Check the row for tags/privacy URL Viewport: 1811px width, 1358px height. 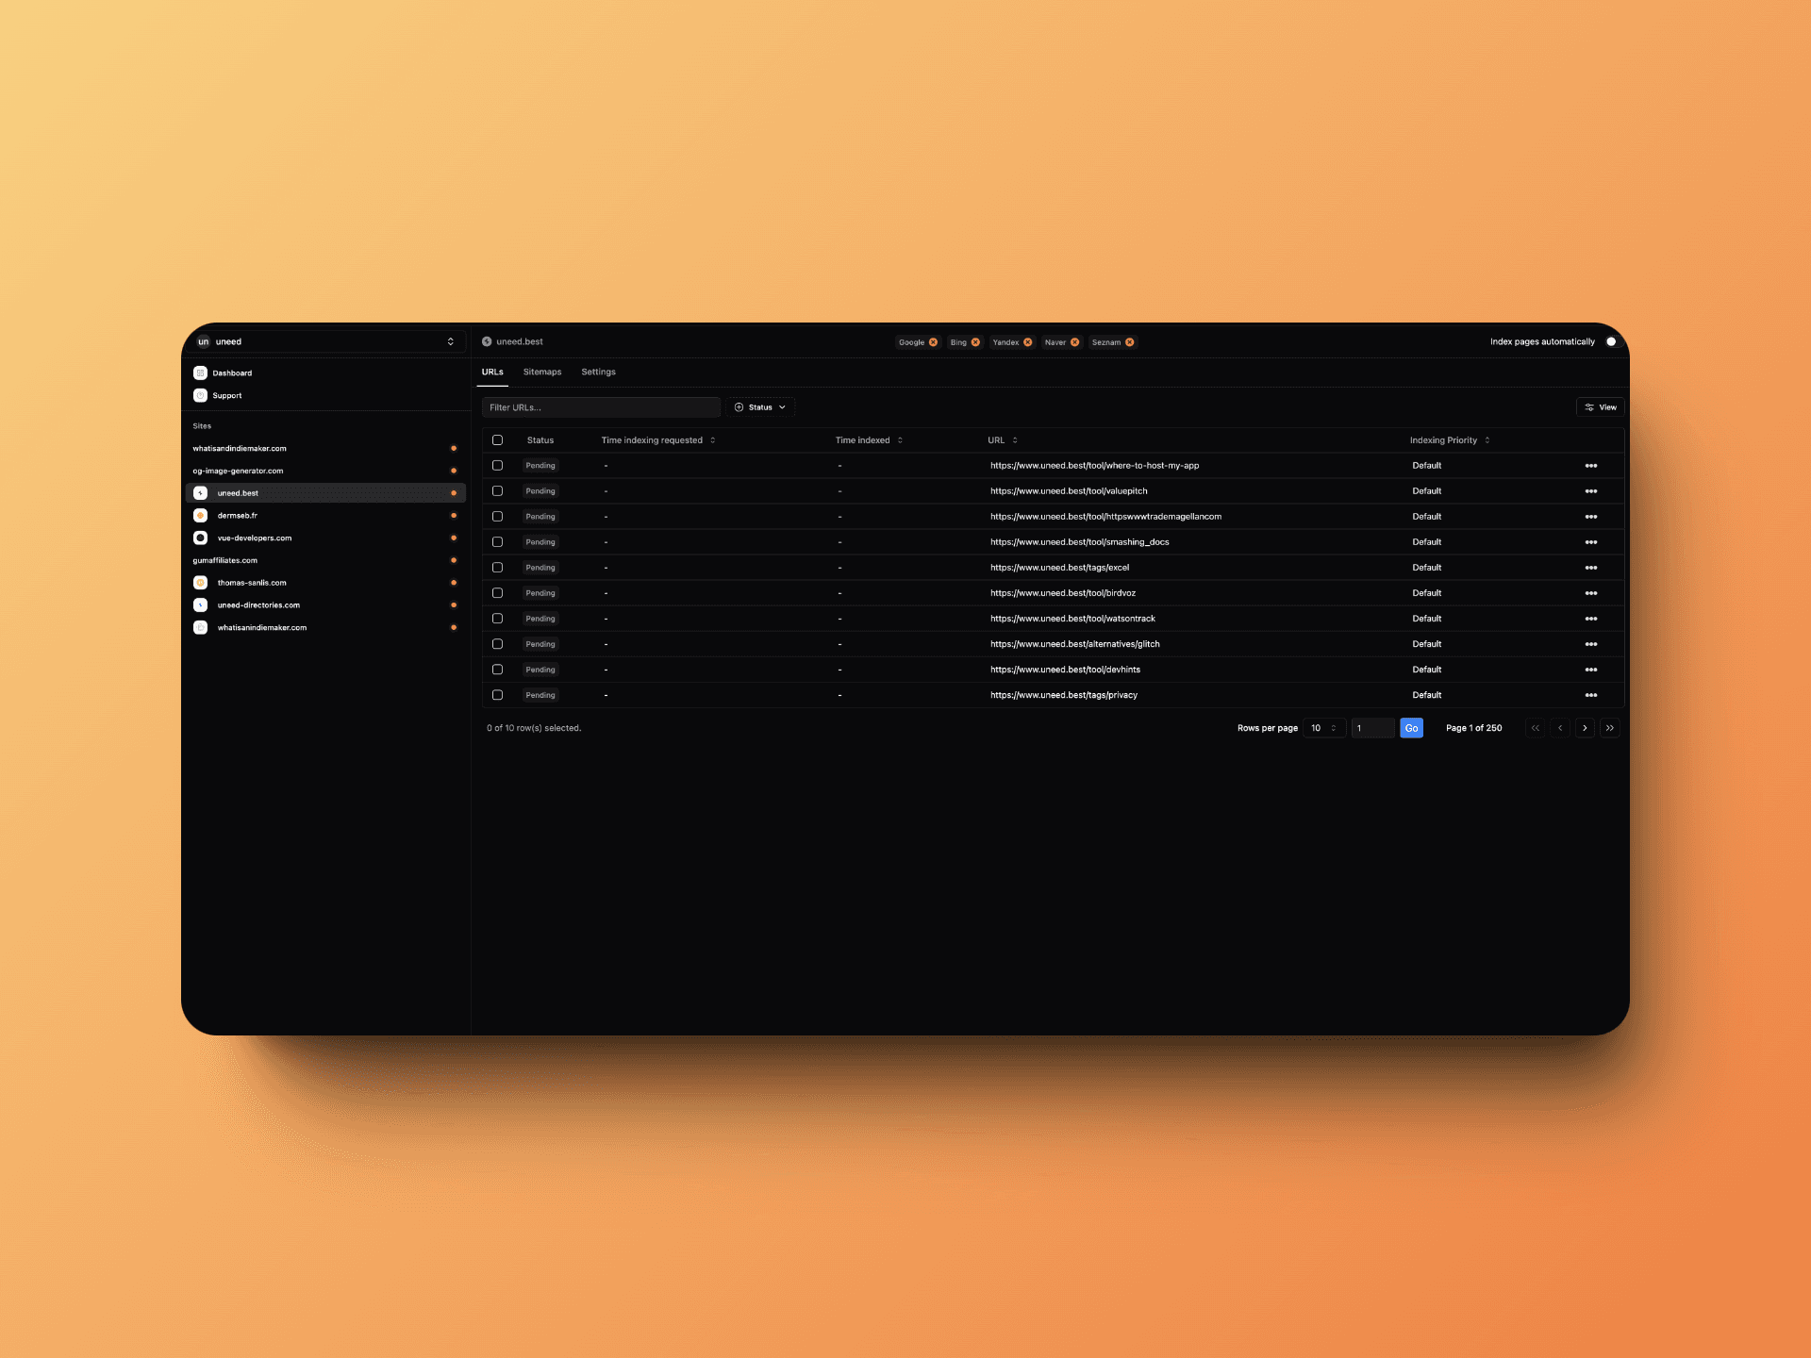coord(498,695)
